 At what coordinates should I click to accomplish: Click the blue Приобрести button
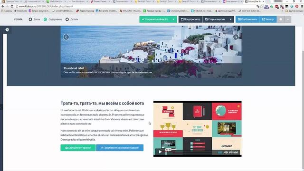[x=120, y=148]
